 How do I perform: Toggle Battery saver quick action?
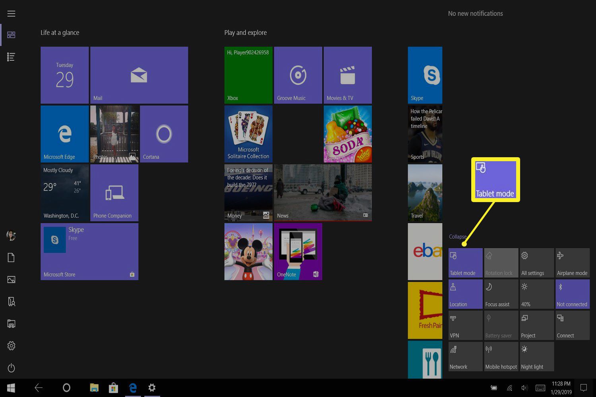[501, 325]
